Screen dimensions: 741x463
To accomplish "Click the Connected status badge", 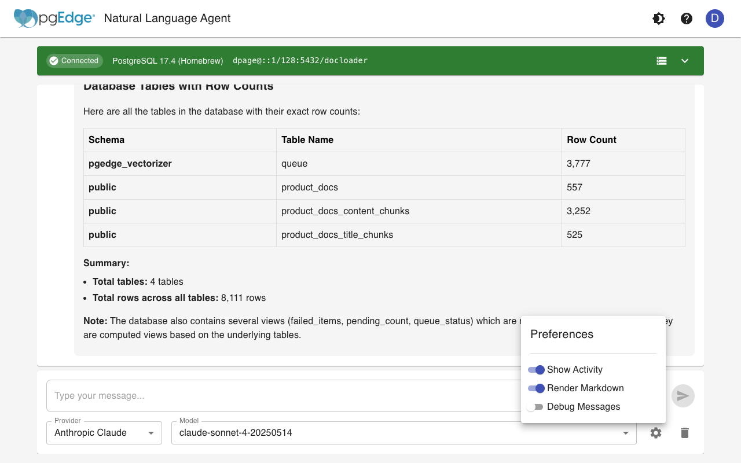I will (x=74, y=61).
